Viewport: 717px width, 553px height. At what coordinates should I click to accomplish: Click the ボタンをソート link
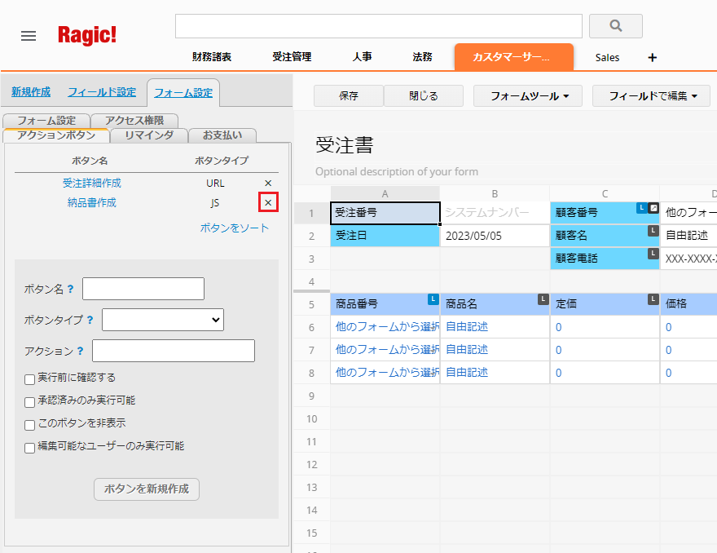(235, 228)
